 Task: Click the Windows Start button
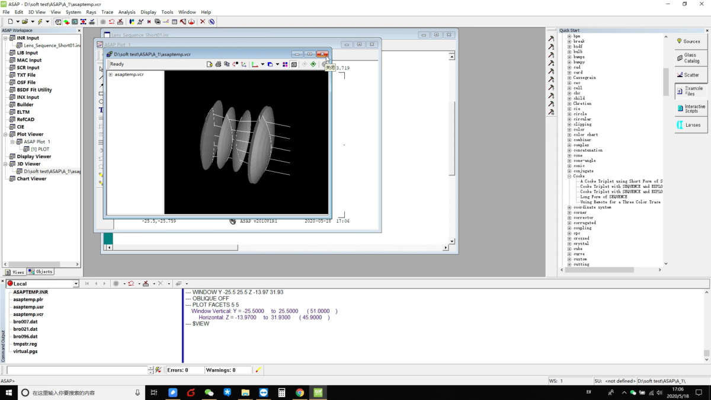(x=9, y=392)
